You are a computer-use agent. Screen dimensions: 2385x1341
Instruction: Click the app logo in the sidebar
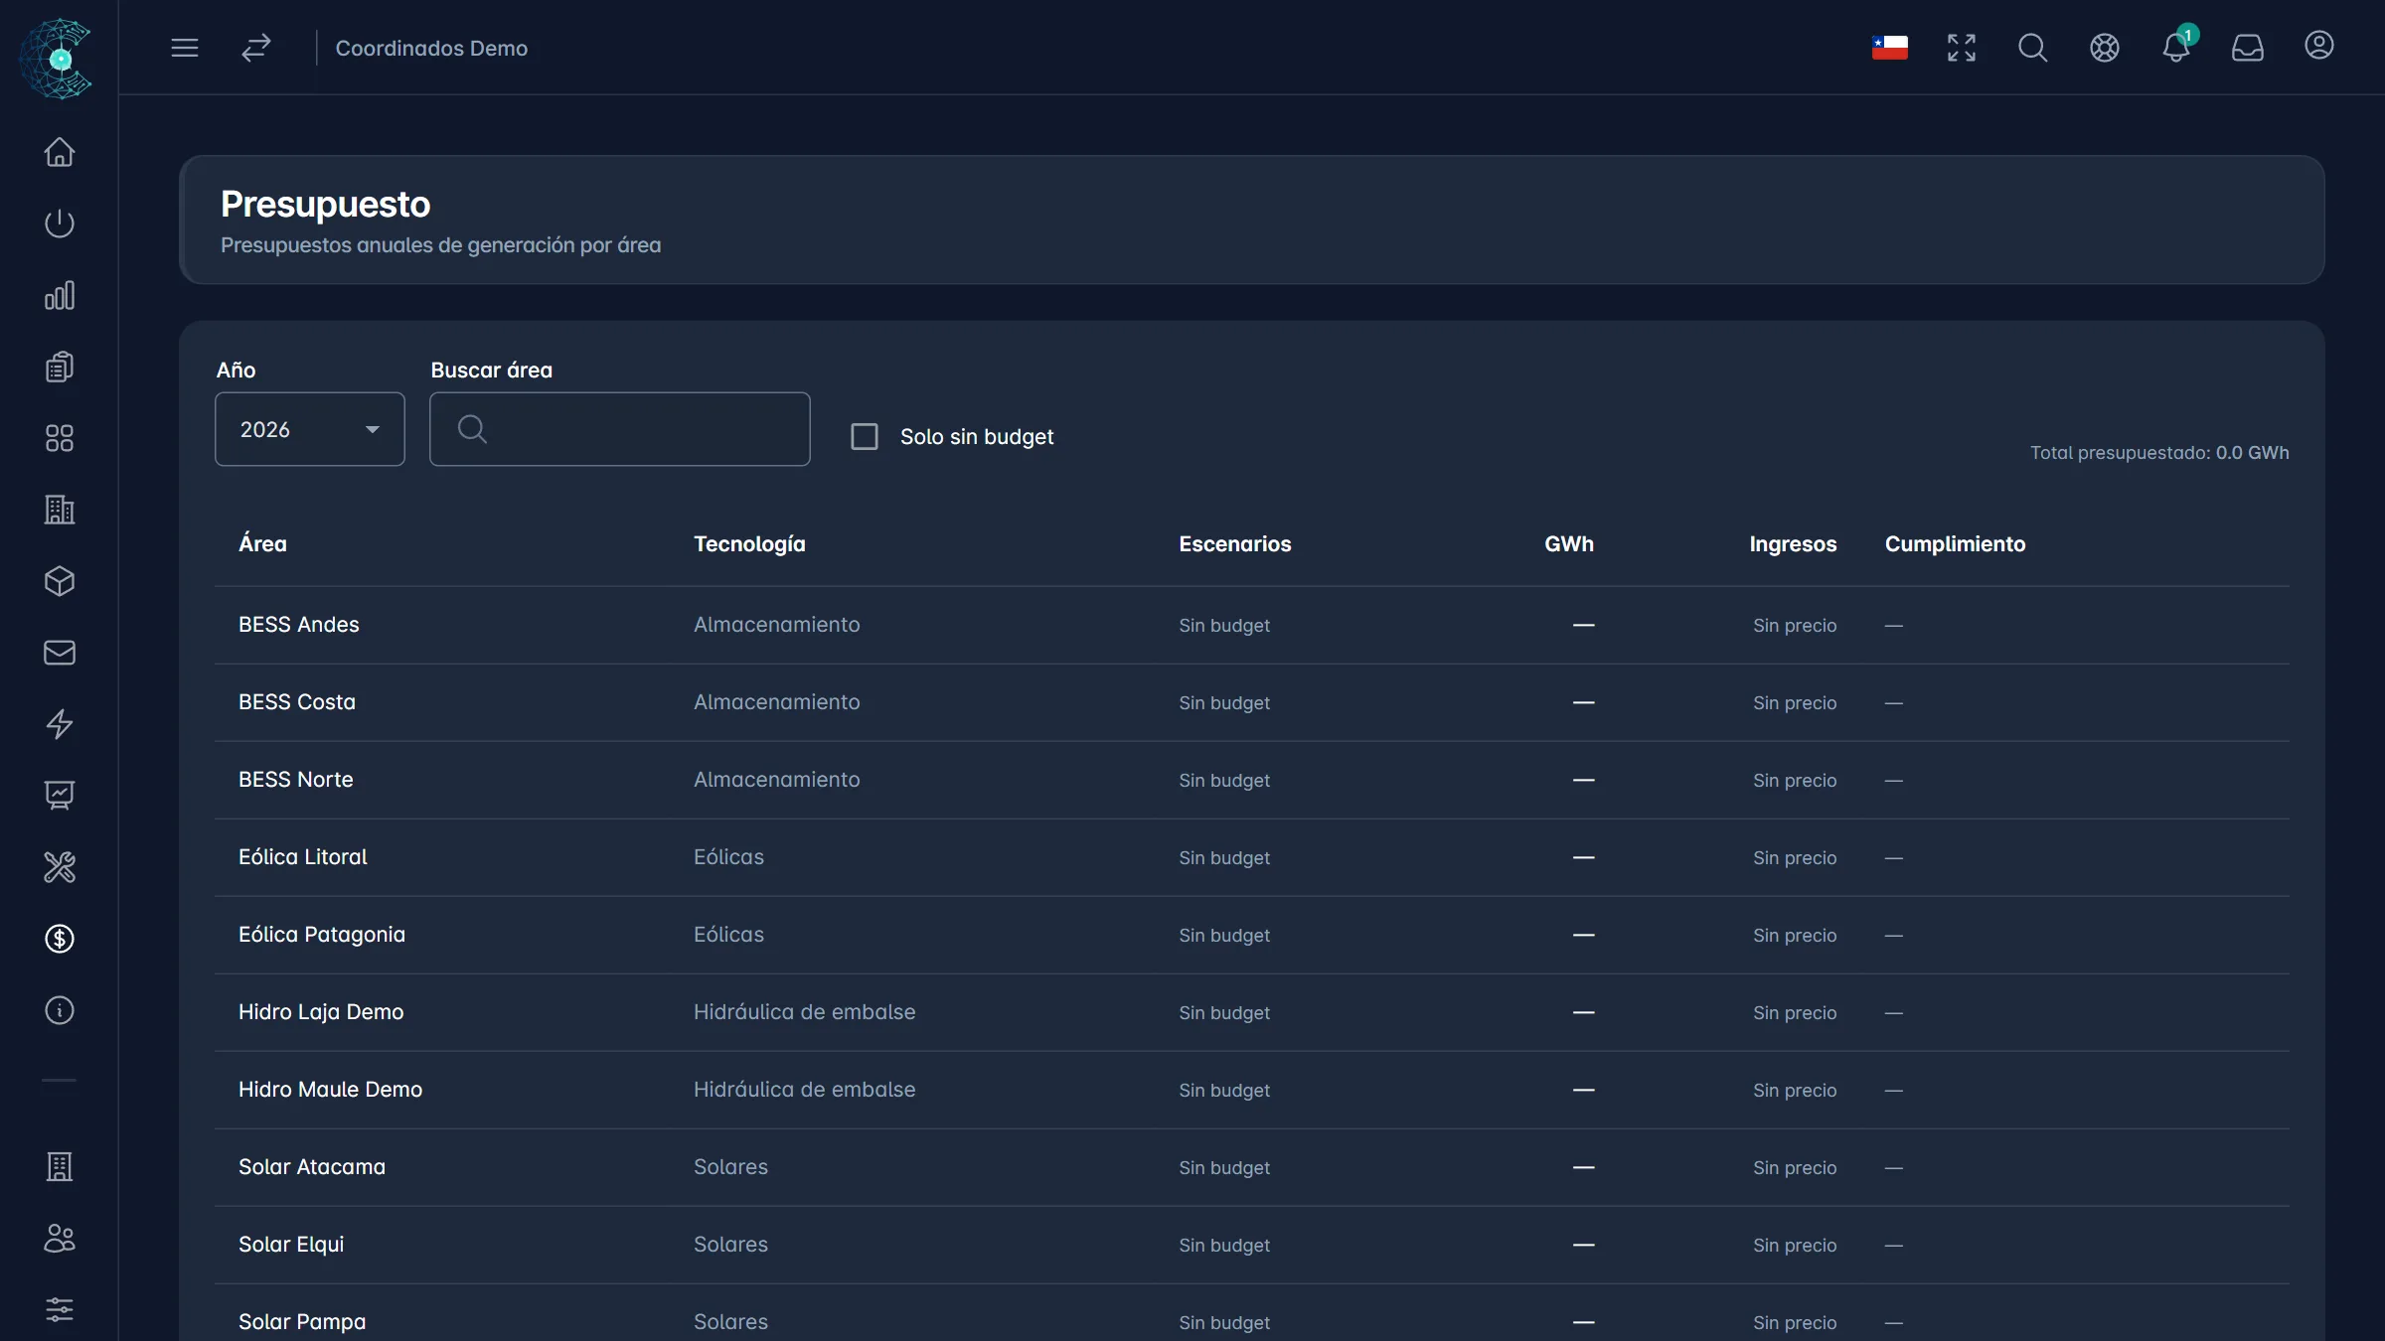[57, 58]
